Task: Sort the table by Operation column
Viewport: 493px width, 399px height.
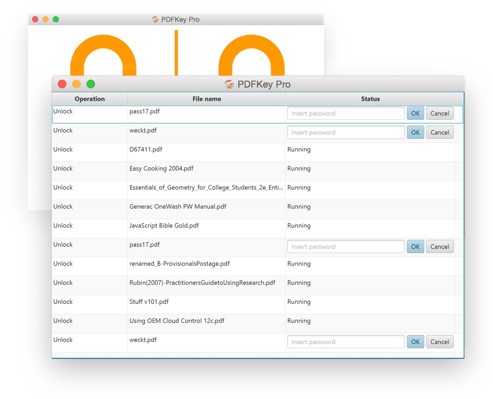Action: point(90,99)
